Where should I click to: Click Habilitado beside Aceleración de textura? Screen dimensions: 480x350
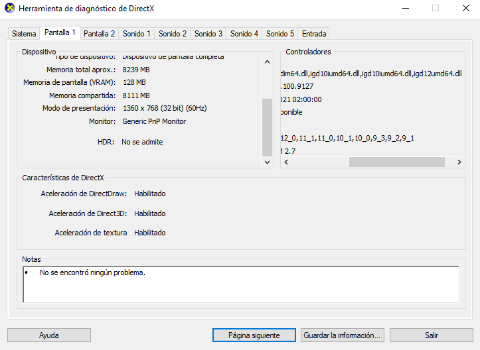tap(149, 233)
